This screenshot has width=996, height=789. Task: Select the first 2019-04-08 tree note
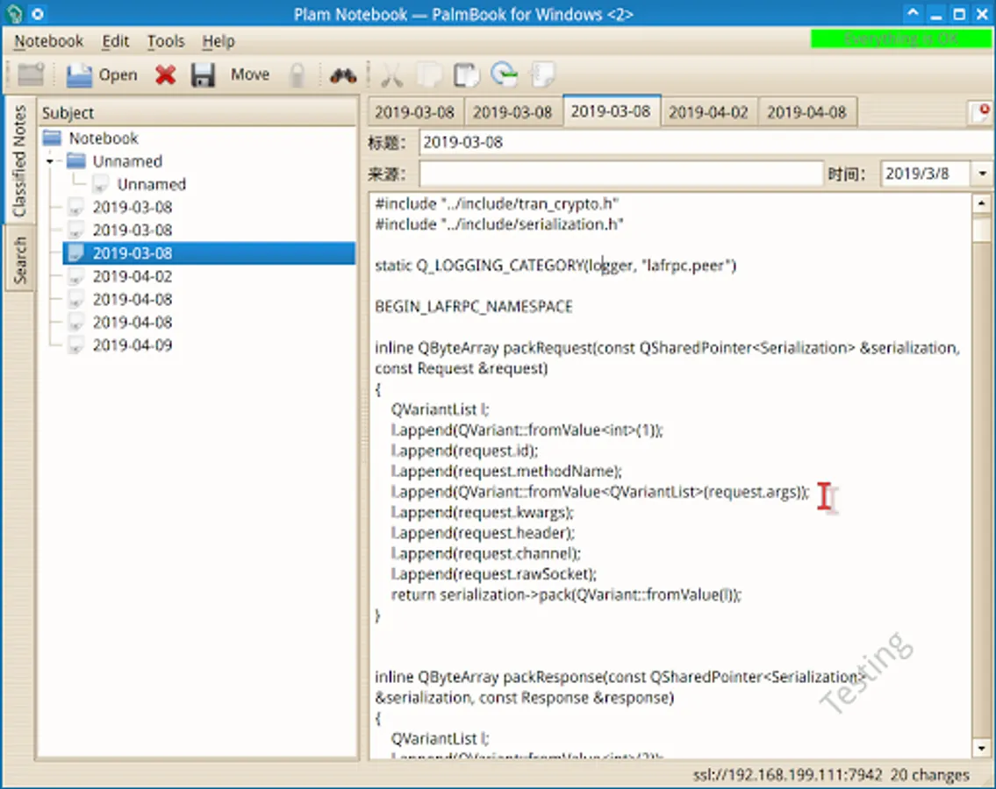(x=133, y=299)
